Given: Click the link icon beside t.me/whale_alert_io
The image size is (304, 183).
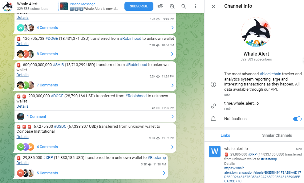Looking at the screenshot, I should pos(213,106).
